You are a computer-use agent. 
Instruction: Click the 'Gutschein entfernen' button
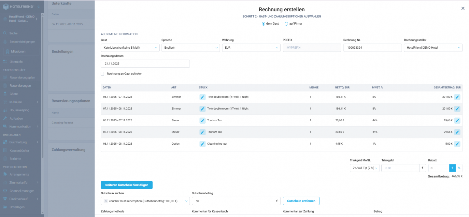point(301,201)
